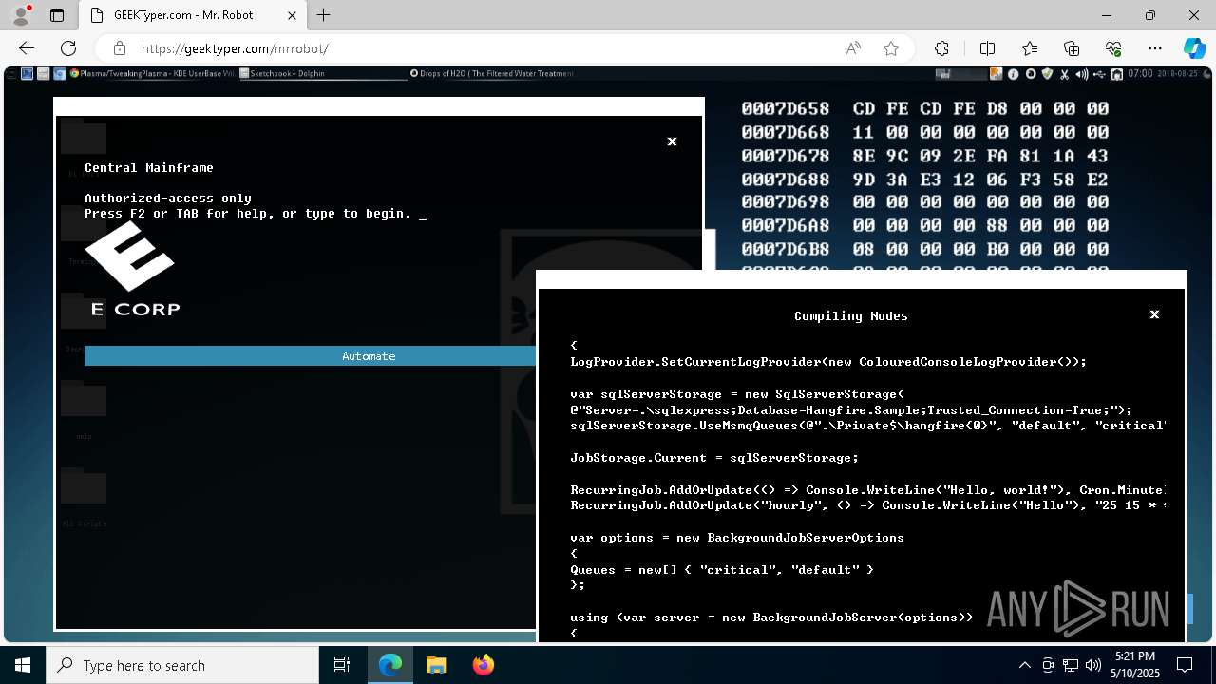Click the scissors clipboard icon in KDE tray
Image resolution: width=1216 pixels, height=684 pixels.
[1064, 74]
